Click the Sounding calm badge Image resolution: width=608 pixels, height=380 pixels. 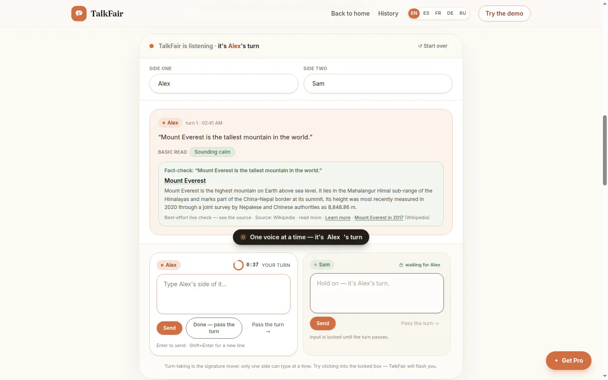pyautogui.click(x=212, y=152)
